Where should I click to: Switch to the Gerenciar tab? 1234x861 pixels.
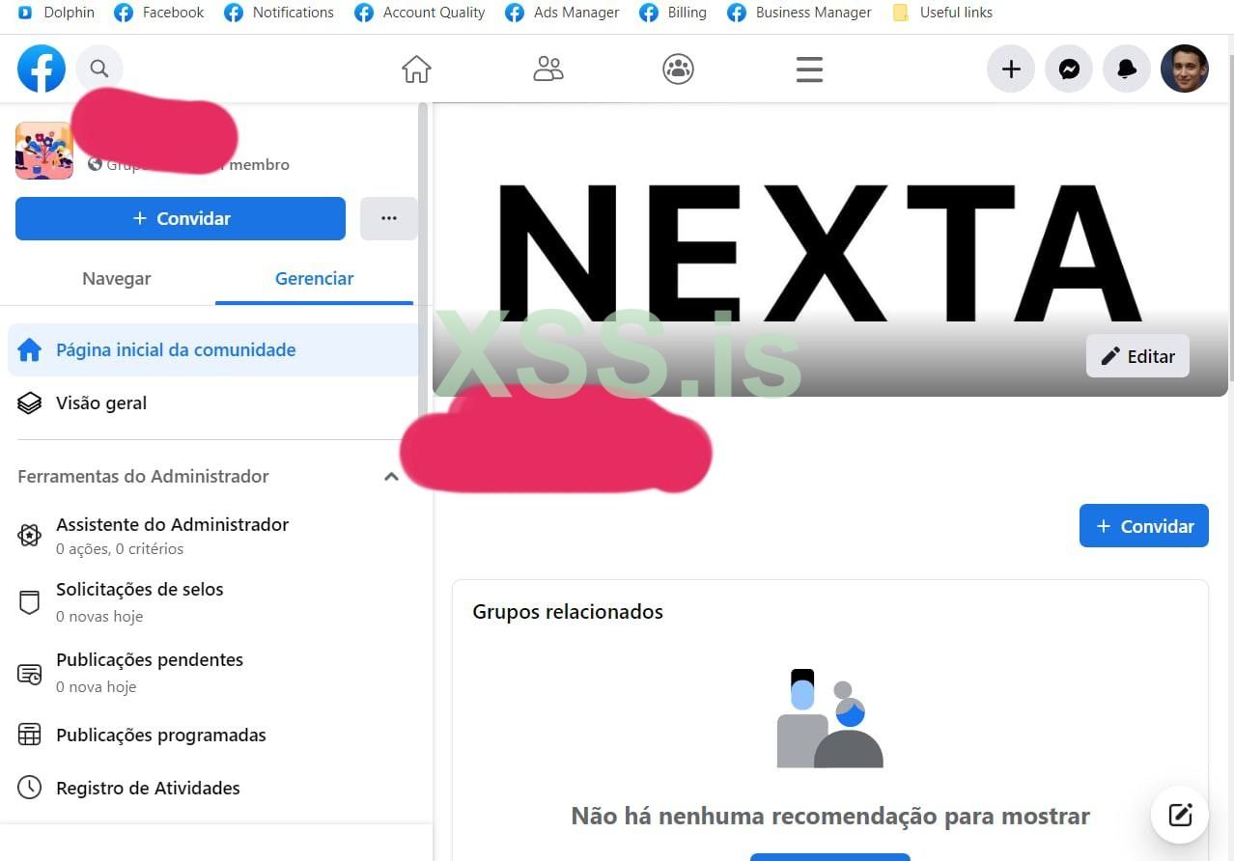point(315,279)
